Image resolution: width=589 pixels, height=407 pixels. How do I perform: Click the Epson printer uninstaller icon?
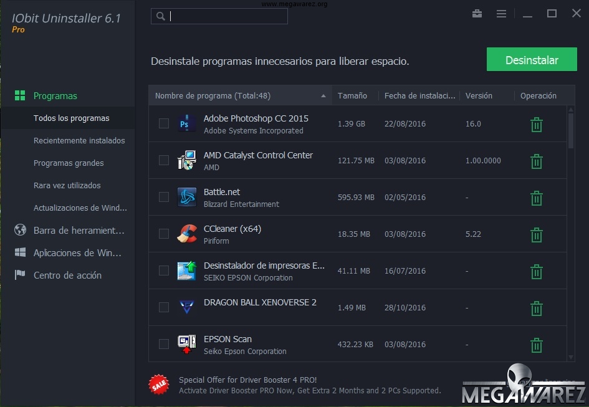pyautogui.click(x=187, y=271)
